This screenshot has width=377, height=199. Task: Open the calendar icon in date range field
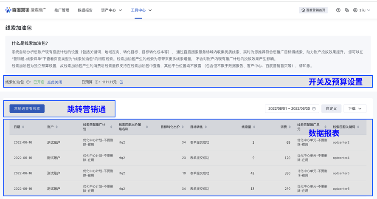tap(314, 109)
